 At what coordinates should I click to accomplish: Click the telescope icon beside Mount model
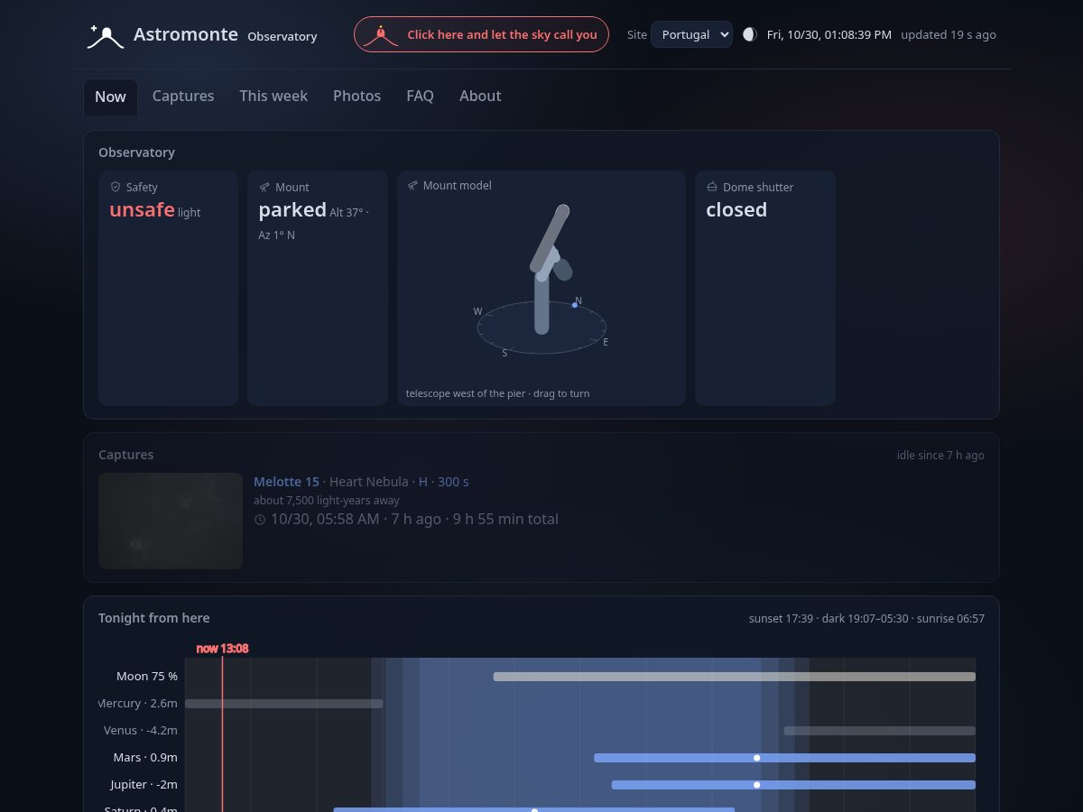[x=412, y=185]
